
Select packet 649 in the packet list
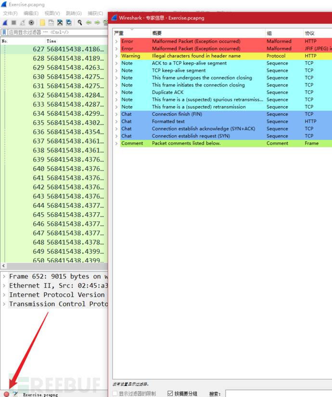[x=54, y=251]
